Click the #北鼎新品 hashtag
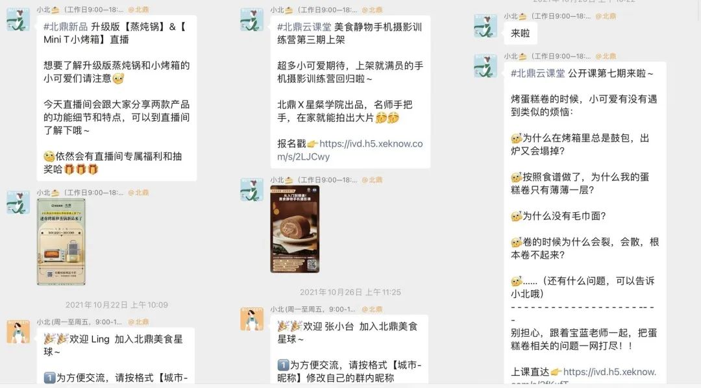 point(66,27)
